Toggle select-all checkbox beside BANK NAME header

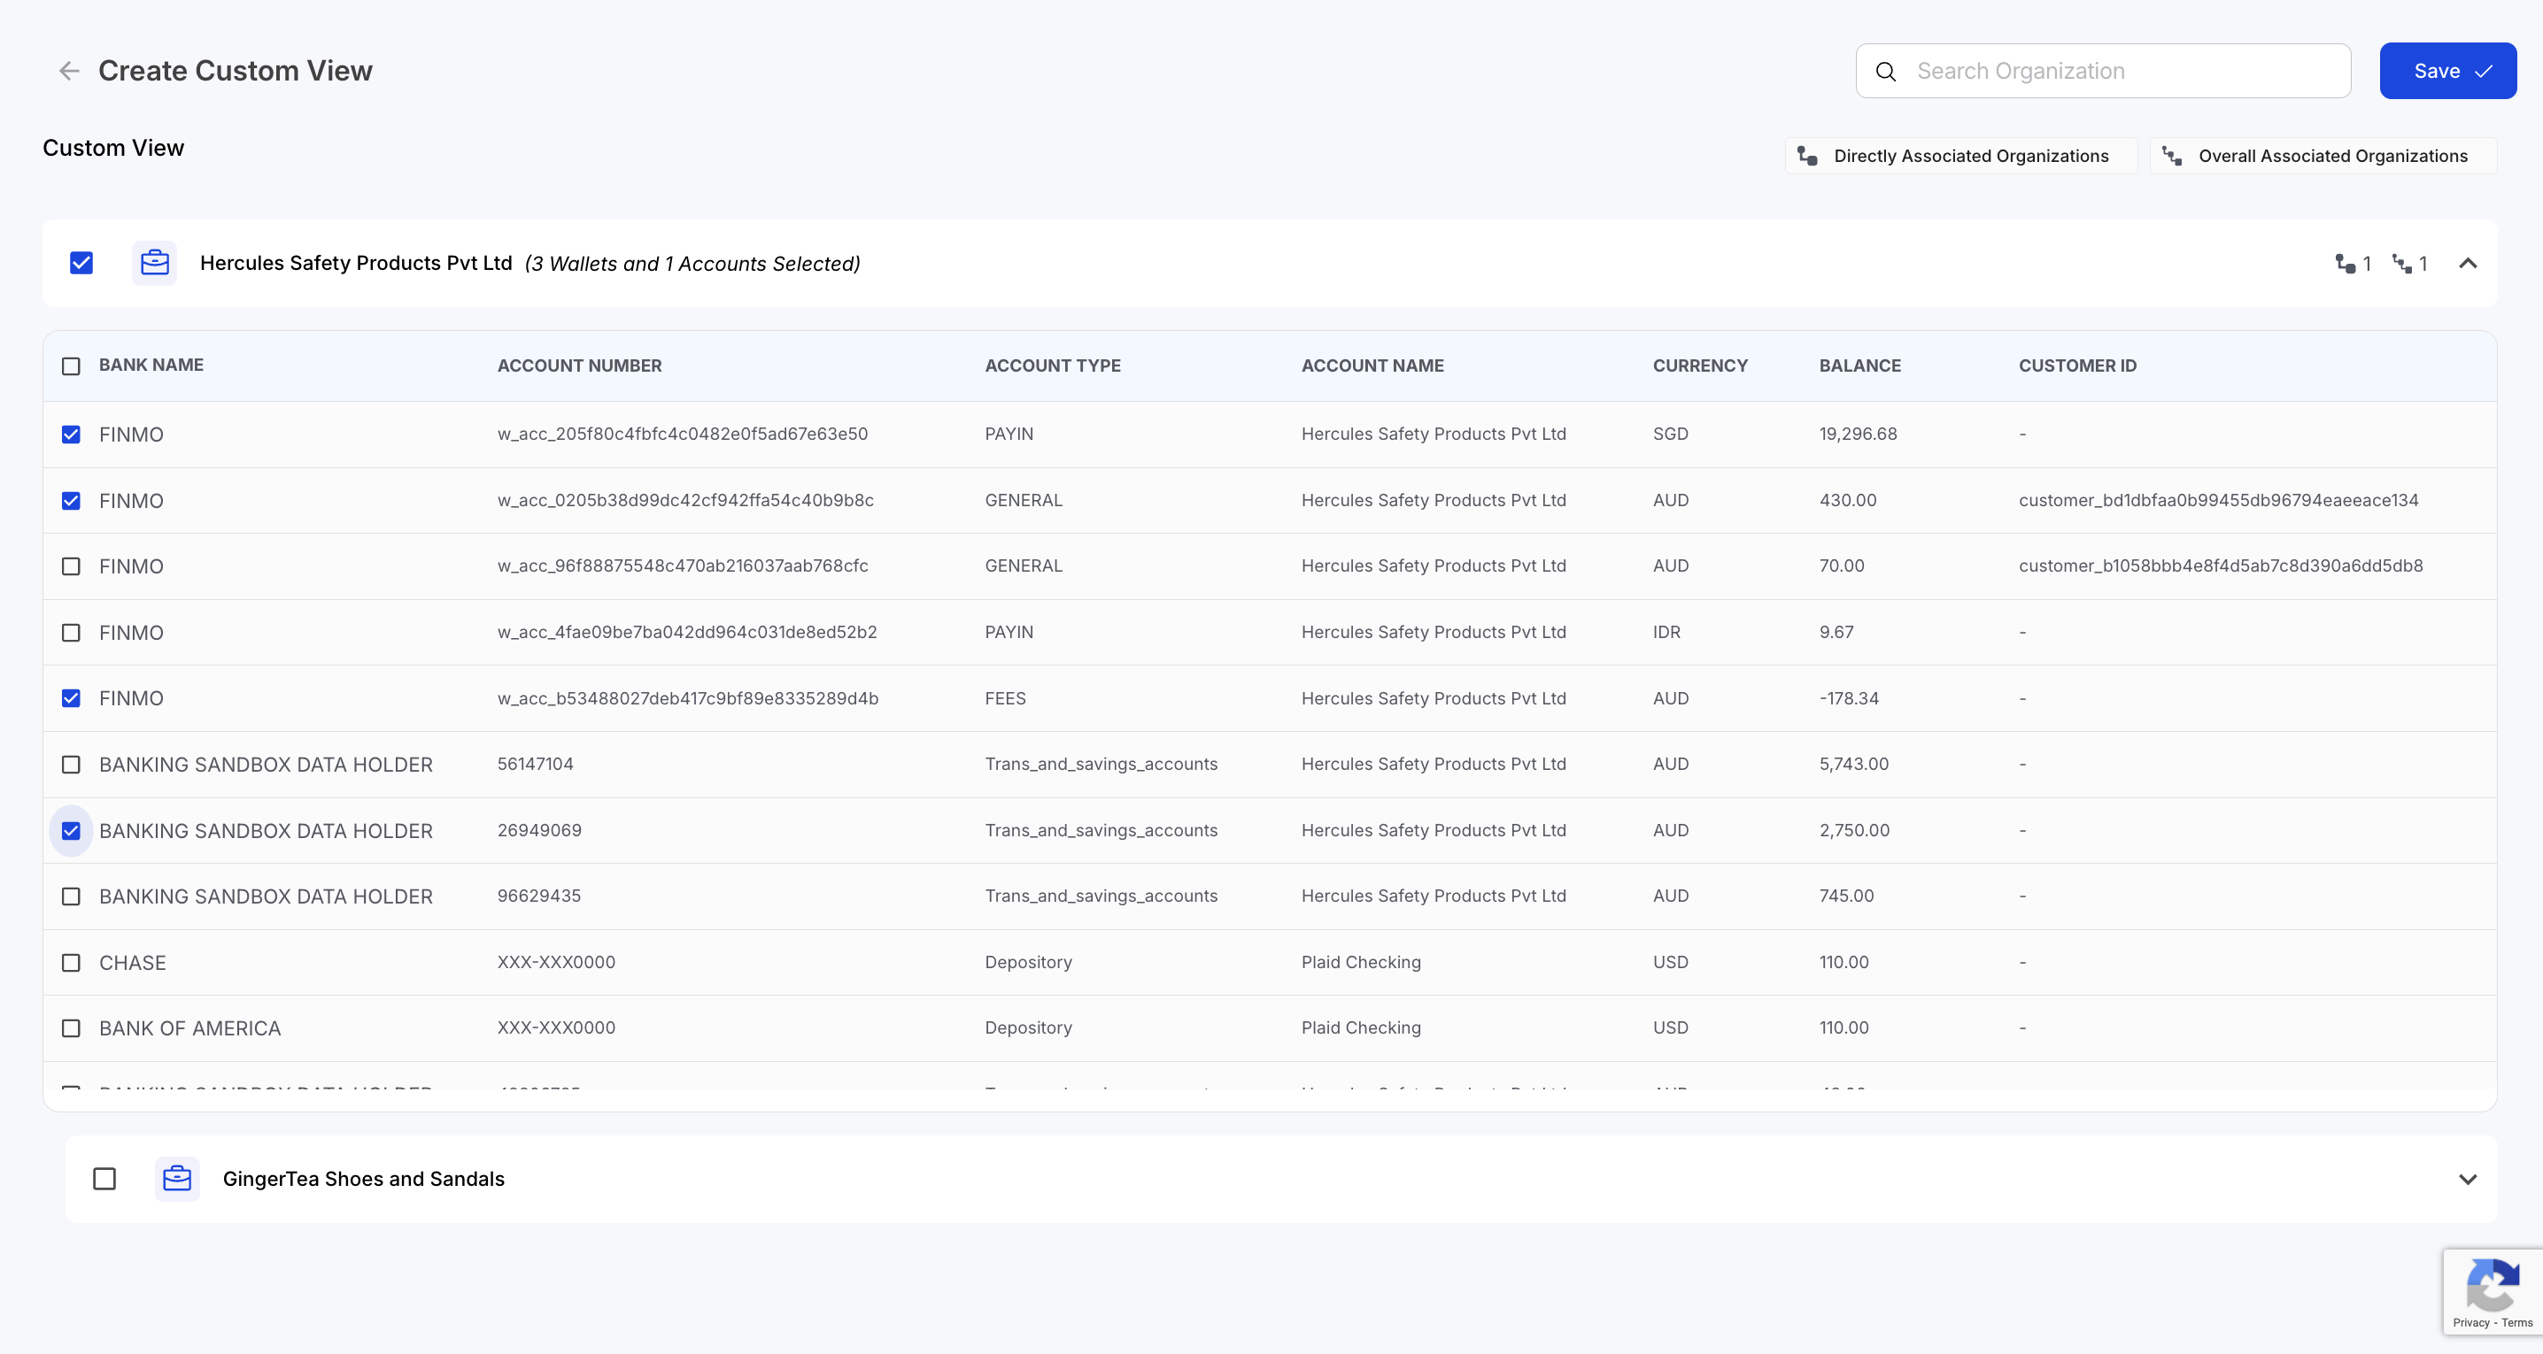71,366
